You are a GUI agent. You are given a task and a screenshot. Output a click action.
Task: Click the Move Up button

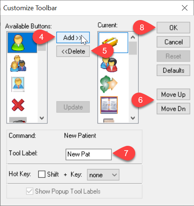click(173, 94)
